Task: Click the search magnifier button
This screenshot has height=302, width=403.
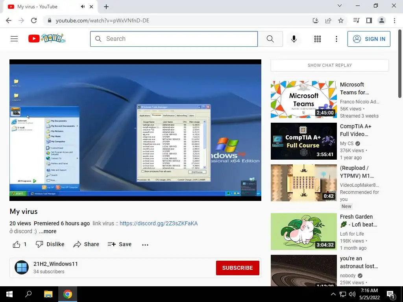Action: 270,39
